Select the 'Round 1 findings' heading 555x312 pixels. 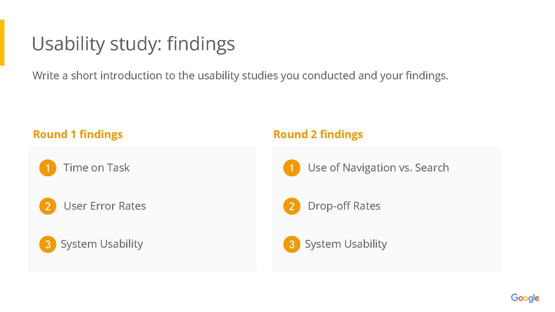(78, 134)
